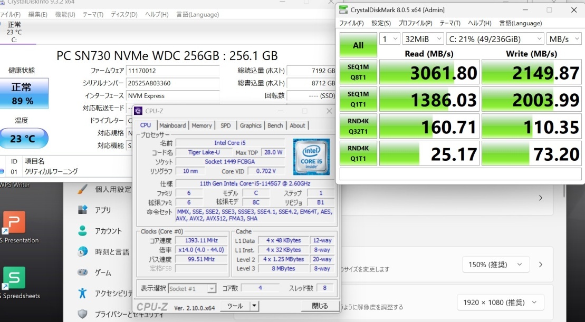Click the アクセシビリティ figure icon in Settings
Screen dimensions: 585x322
pyautogui.click(x=82, y=293)
